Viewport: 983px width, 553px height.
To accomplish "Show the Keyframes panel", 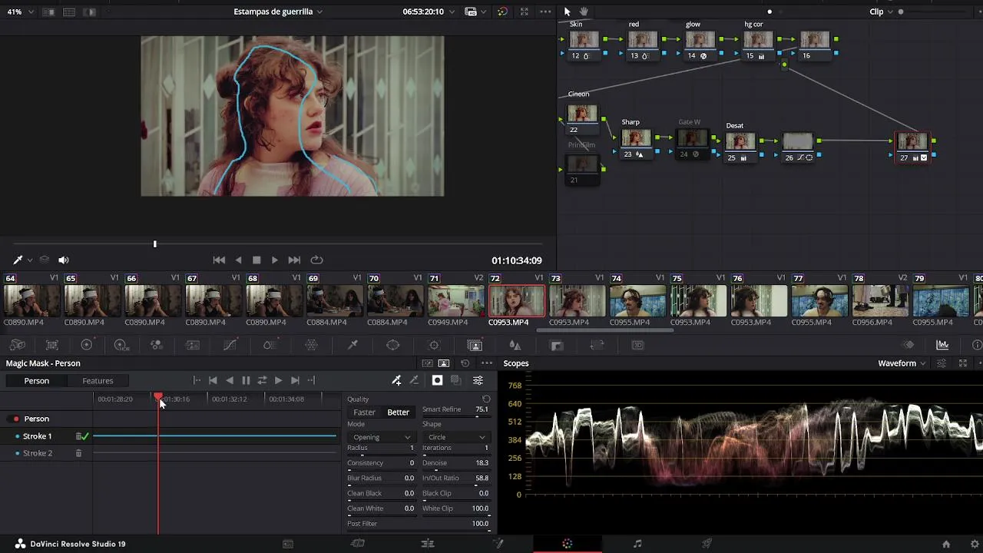I will tap(909, 346).
